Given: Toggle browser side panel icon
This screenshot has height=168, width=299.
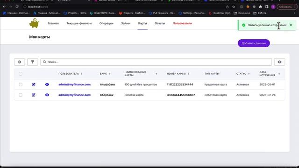Looking at the screenshot, I should pyautogui.click(x=267, y=7).
